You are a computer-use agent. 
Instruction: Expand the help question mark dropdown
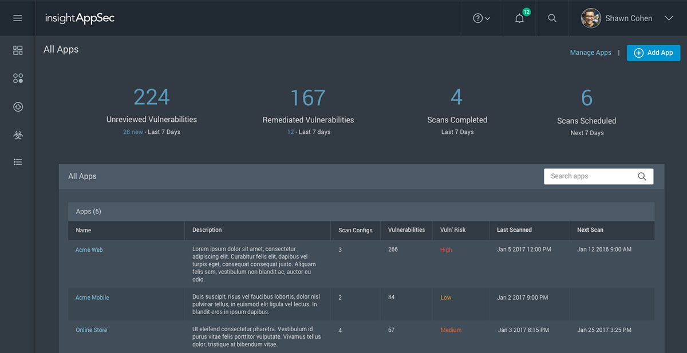tap(481, 18)
